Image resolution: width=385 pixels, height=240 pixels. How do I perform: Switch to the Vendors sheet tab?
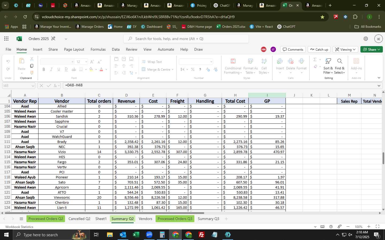coord(145,219)
